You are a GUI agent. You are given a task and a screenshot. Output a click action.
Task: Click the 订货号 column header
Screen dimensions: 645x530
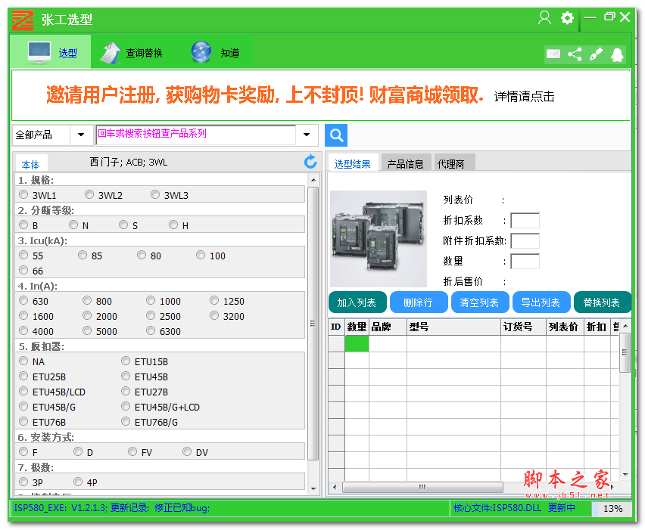click(523, 327)
